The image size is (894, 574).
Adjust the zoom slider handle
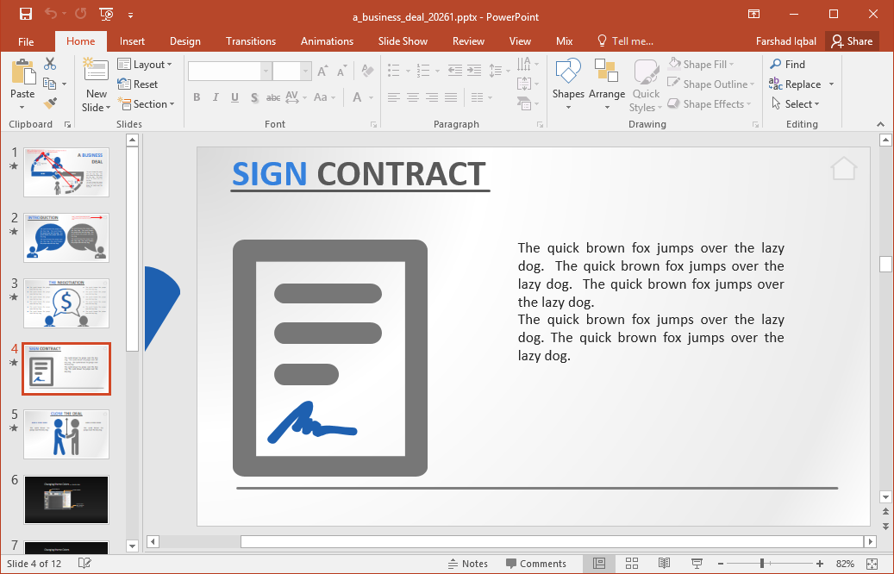(762, 564)
